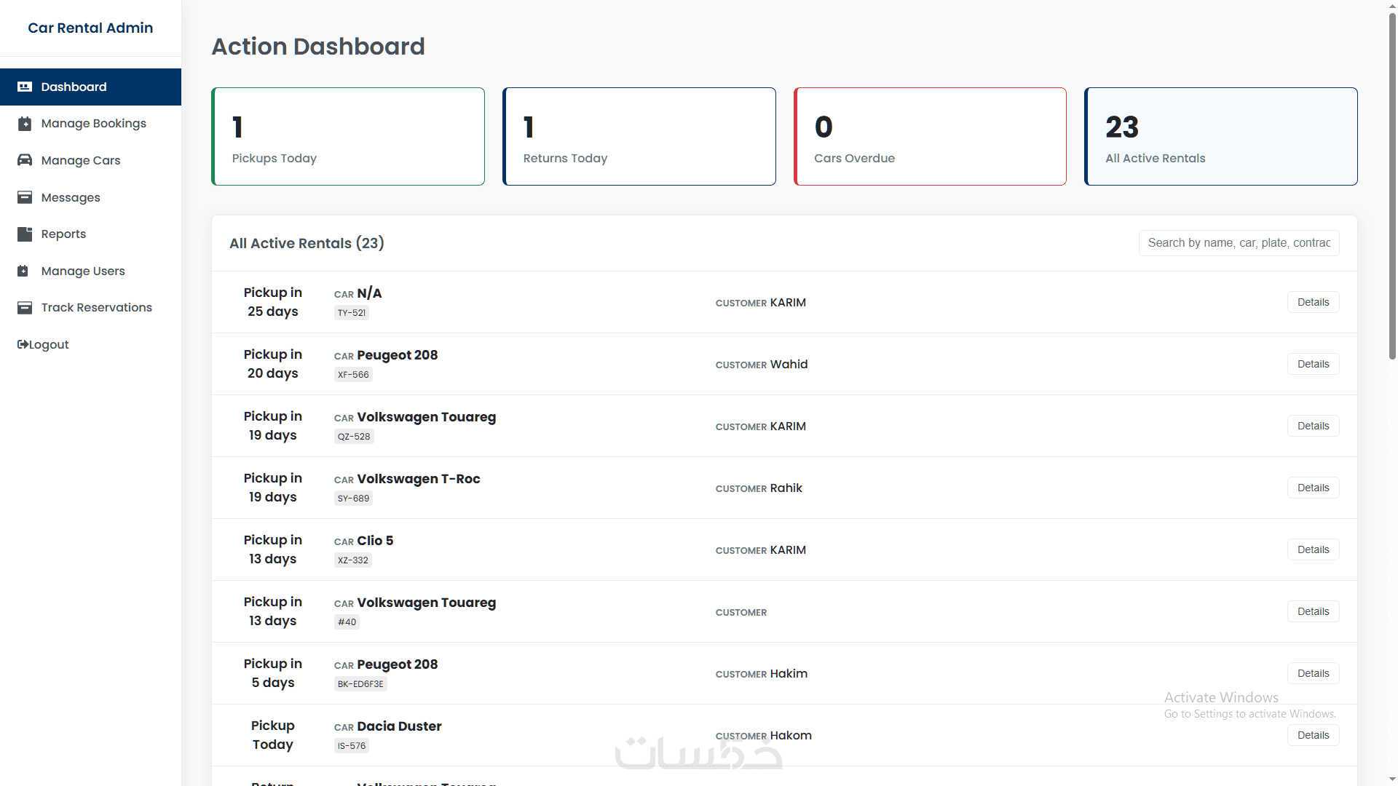Click the Manage Cars car icon
The height and width of the screenshot is (786, 1398).
(x=25, y=160)
